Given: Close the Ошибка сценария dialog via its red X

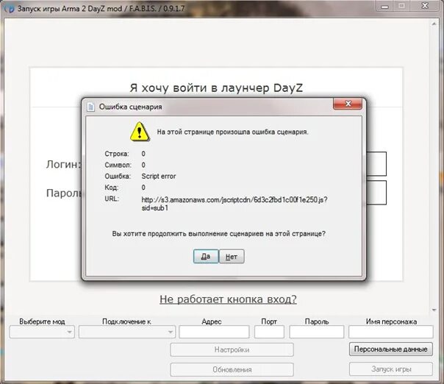Looking at the screenshot, I should 348,104.
